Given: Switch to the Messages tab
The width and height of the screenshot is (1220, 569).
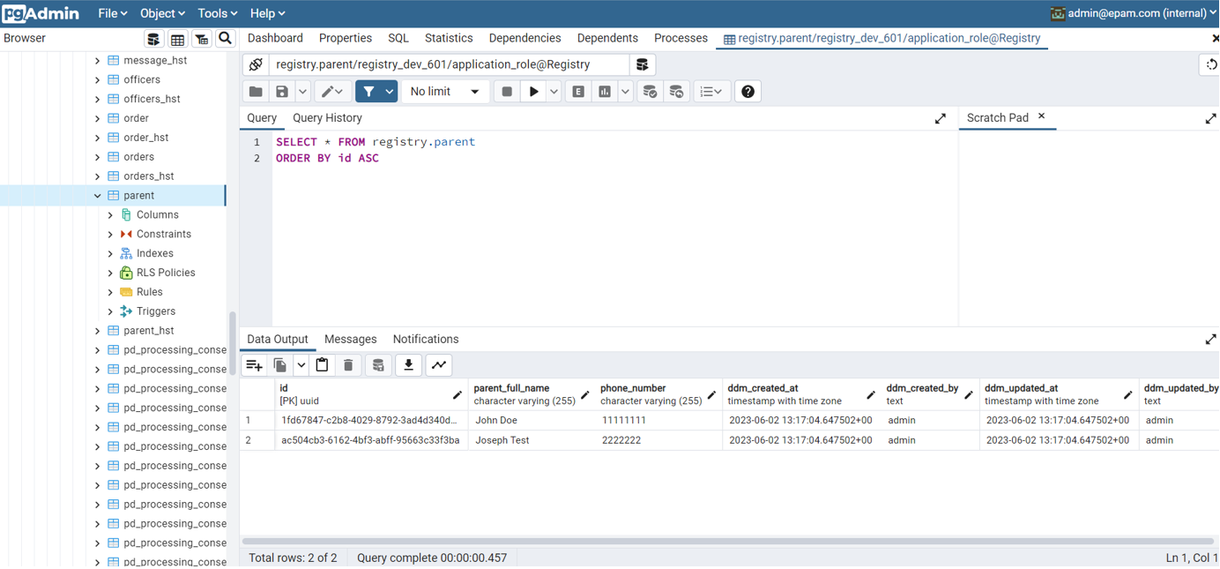Looking at the screenshot, I should click(350, 340).
